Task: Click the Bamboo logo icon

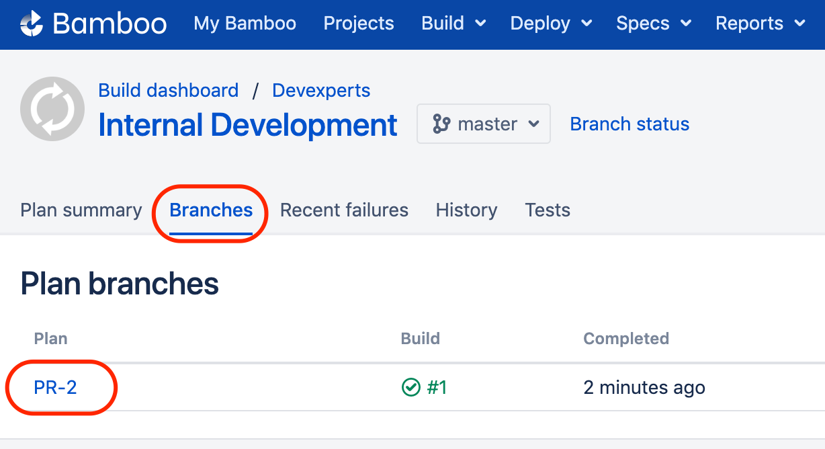Action: coord(32,24)
